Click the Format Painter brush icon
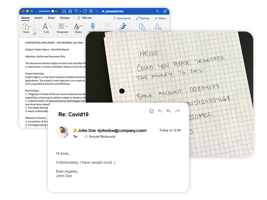The image size is (267, 200). click(x=34, y=34)
